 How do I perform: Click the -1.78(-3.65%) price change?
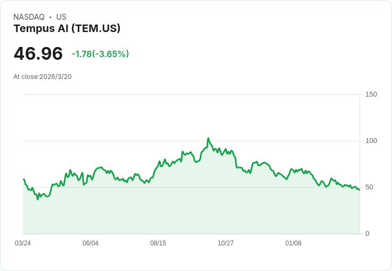tap(100, 54)
